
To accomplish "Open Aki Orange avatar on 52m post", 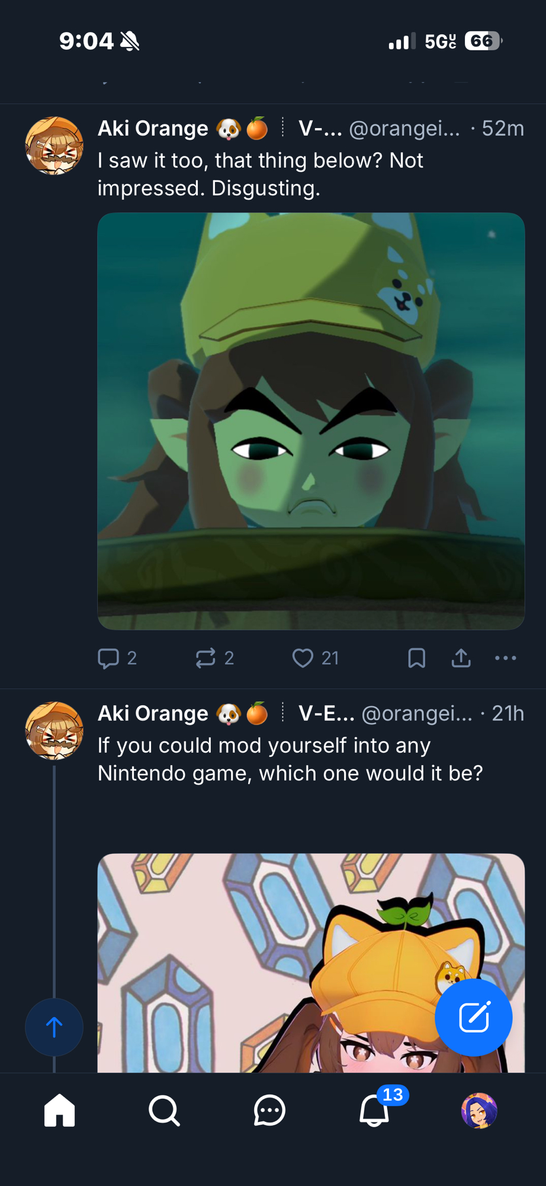I will click(54, 146).
